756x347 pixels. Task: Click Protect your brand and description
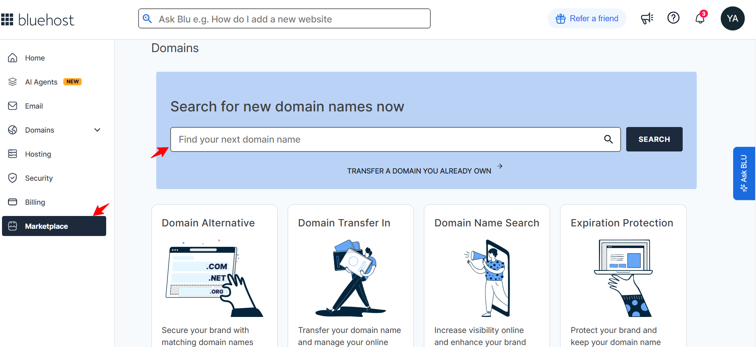tap(616, 336)
